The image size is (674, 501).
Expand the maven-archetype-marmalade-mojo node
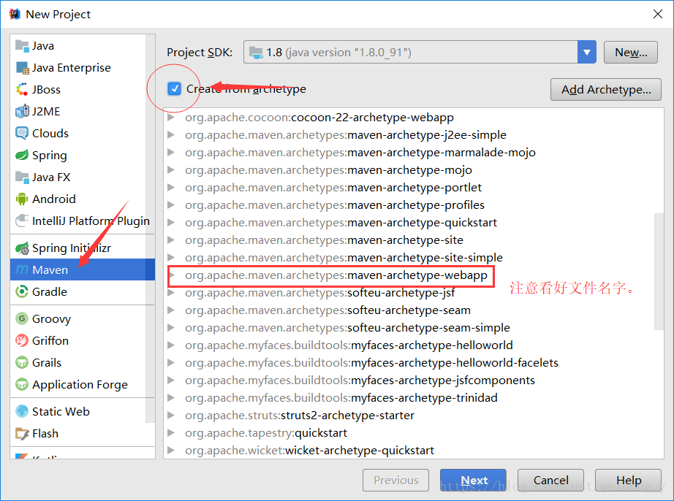click(x=171, y=153)
